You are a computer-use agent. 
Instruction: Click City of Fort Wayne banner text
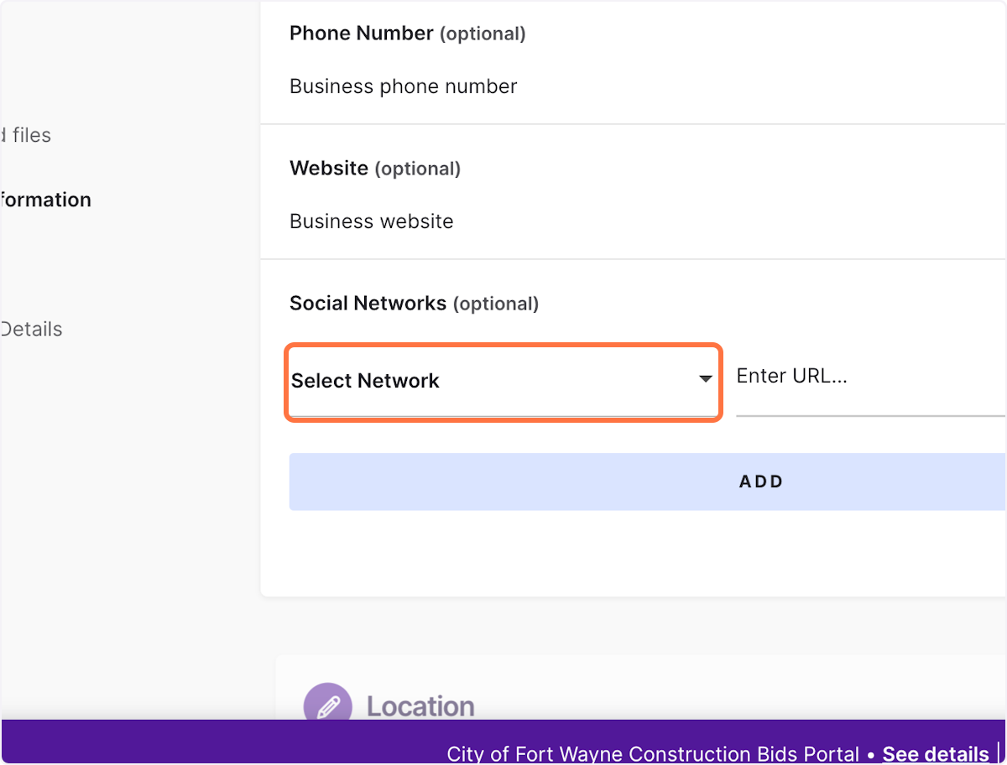pos(653,754)
